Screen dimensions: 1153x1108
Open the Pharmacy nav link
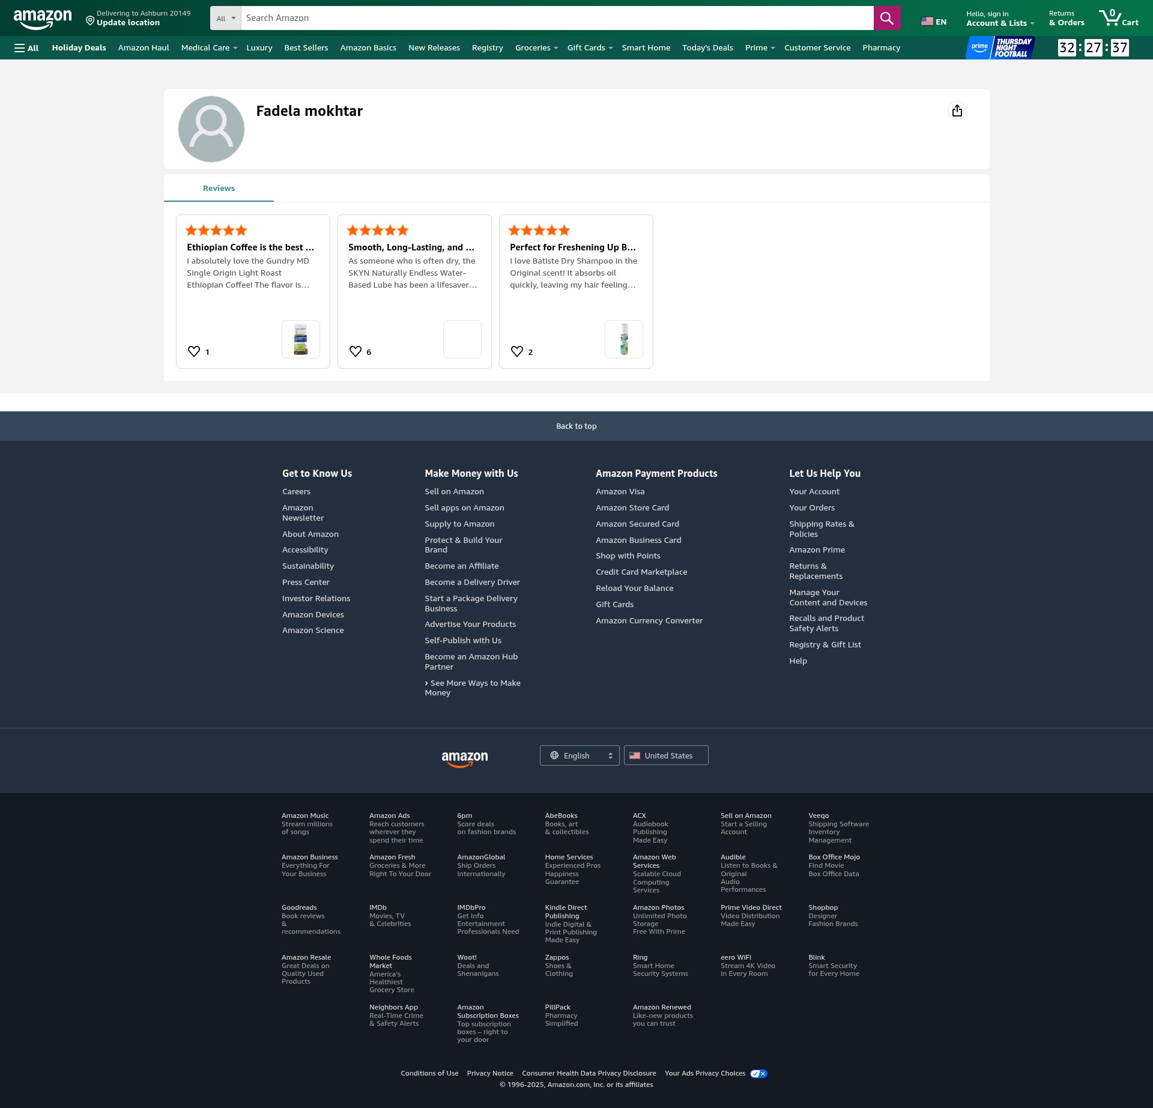[881, 48]
